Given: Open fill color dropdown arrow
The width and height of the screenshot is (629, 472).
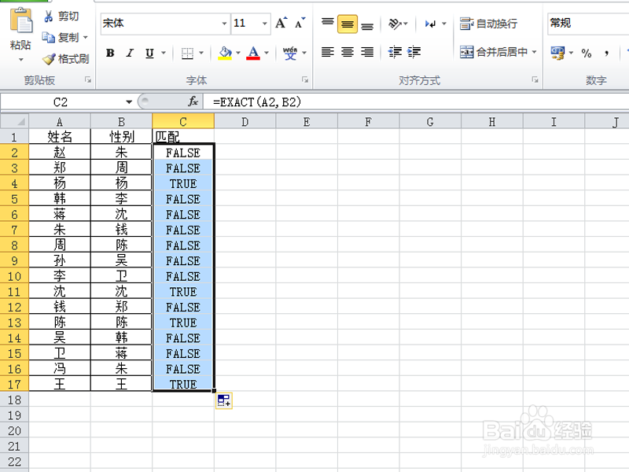Looking at the screenshot, I should (238, 53).
